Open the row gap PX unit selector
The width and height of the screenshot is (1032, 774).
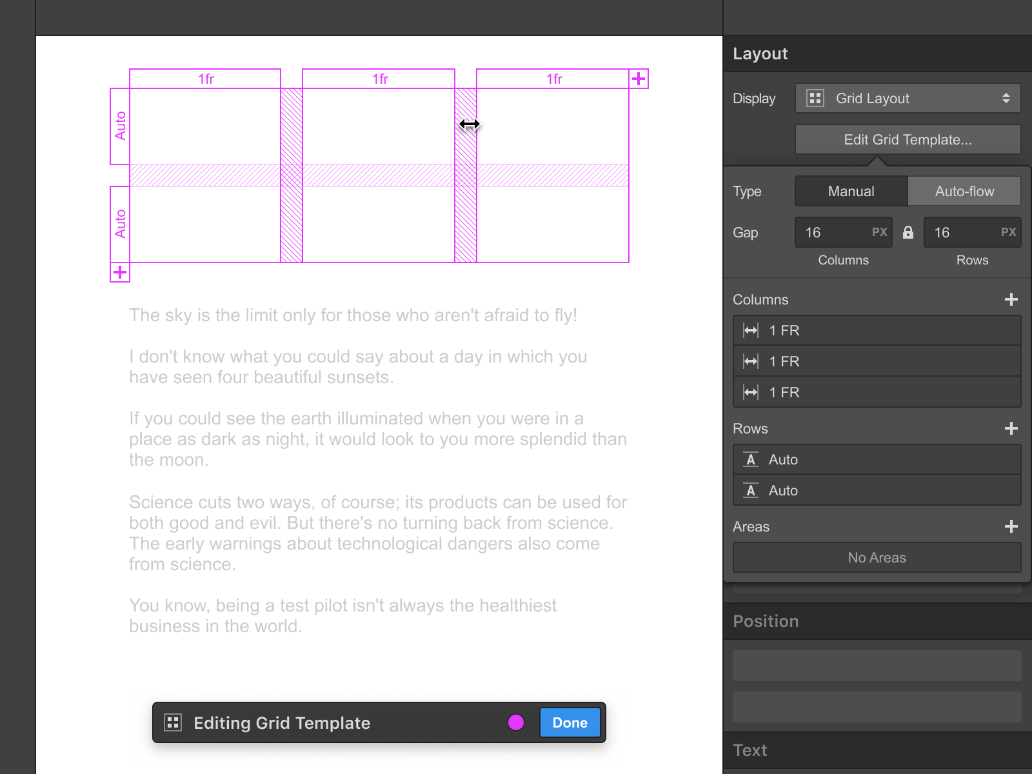pyautogui.click(x=1008, y=232)
